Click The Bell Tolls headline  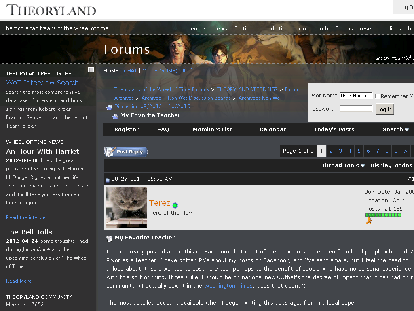29,232
